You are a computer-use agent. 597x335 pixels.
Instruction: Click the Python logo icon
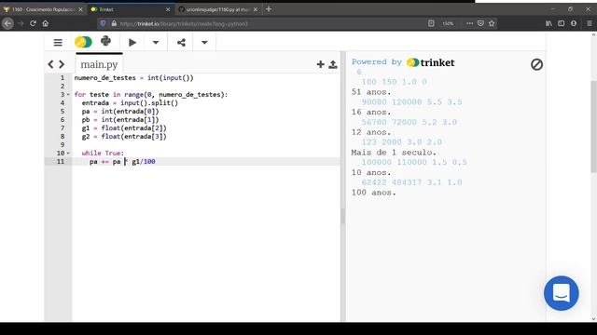pos(105,41)
